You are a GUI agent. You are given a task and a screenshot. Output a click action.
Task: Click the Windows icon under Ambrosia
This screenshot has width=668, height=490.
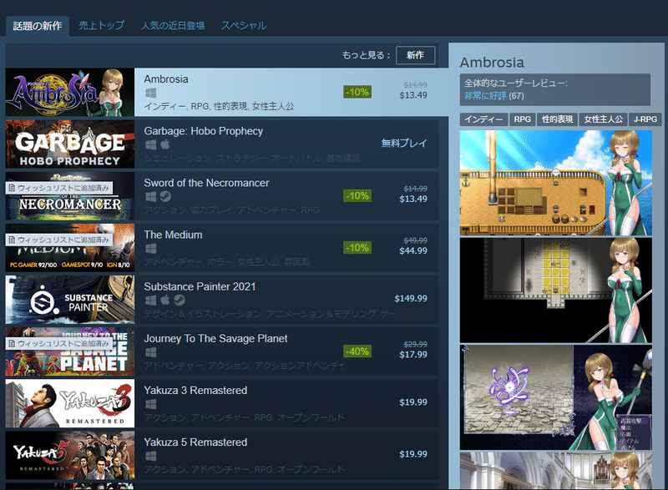point(151,93)
